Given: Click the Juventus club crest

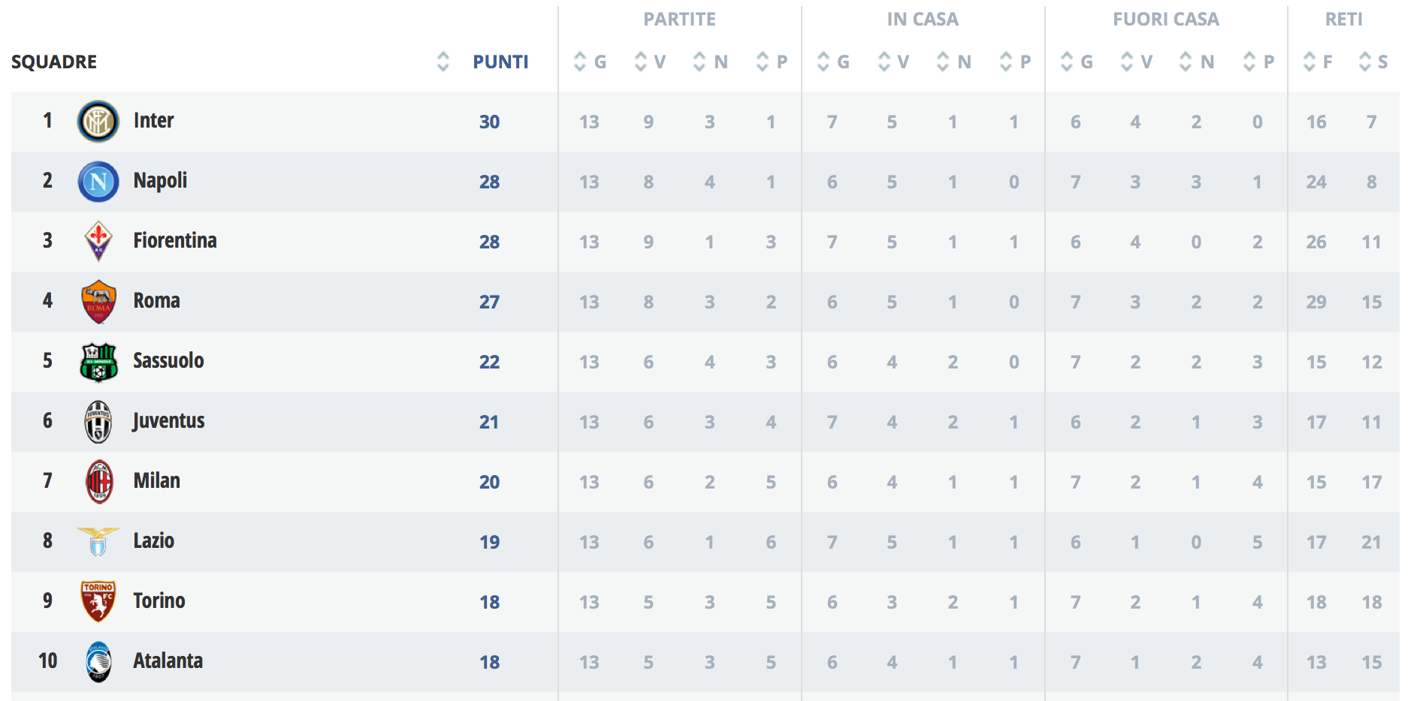Looking at the screenshot, I should [x=98, y=422].
